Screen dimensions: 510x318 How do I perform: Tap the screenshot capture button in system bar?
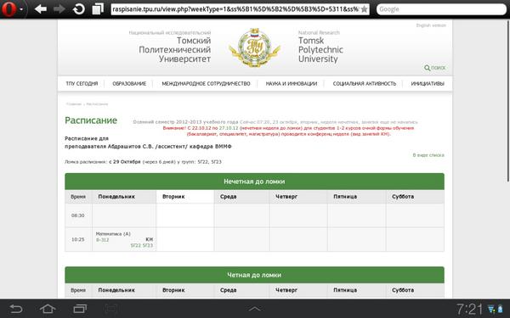[x=111, y=309]
